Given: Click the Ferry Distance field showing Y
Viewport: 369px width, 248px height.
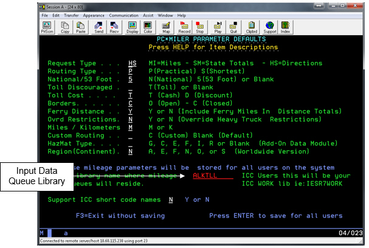Looking at the screenshot, I should 130,111.
